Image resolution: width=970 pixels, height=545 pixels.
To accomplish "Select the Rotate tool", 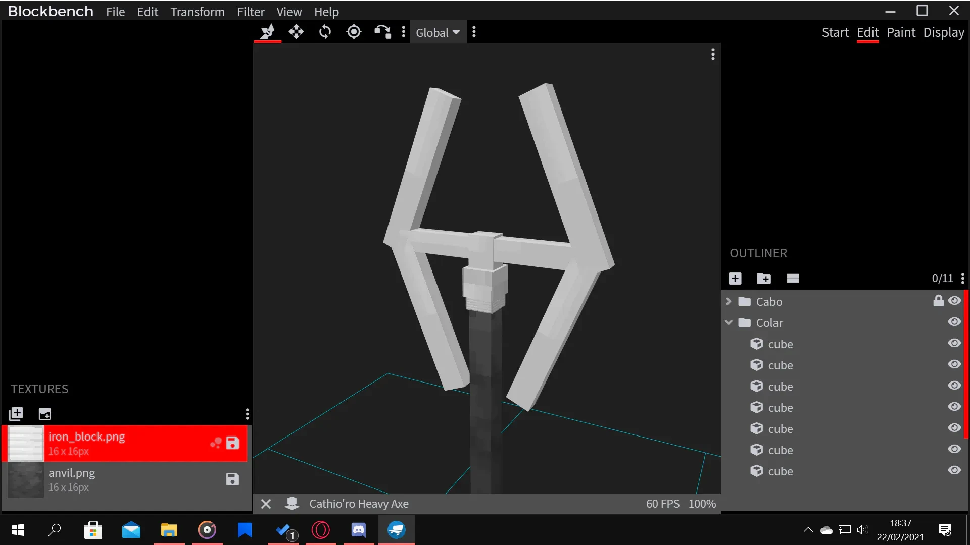I will [325, 32].
